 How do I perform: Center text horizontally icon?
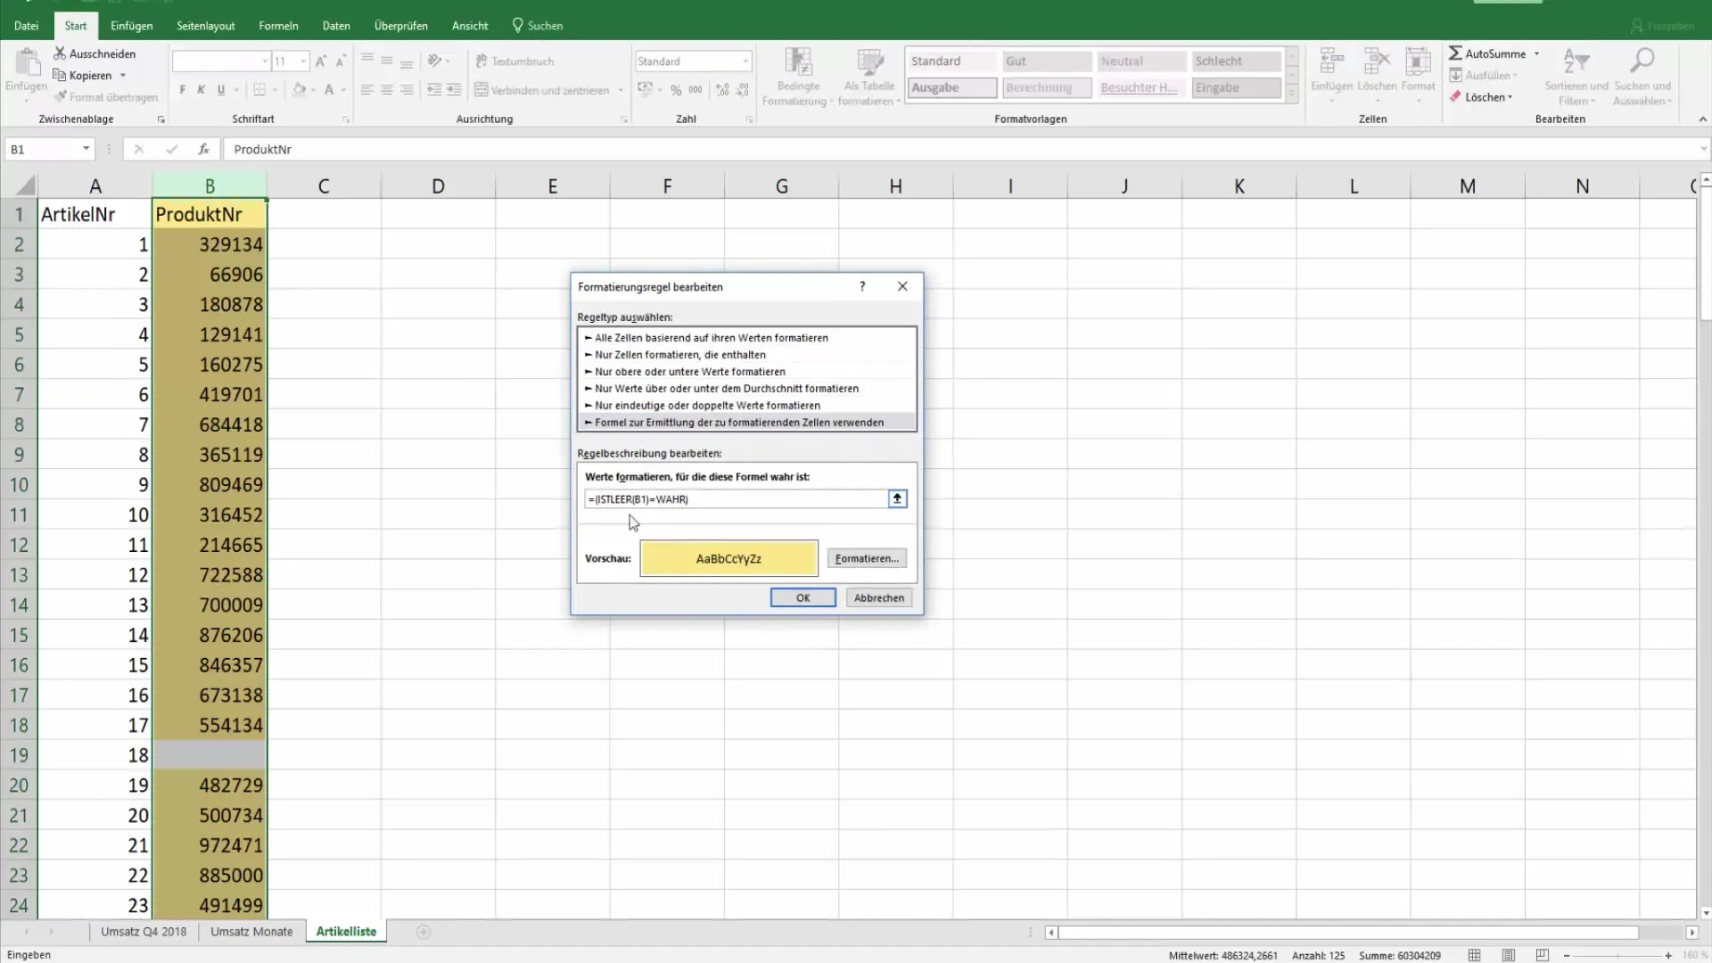pos(386,90)
